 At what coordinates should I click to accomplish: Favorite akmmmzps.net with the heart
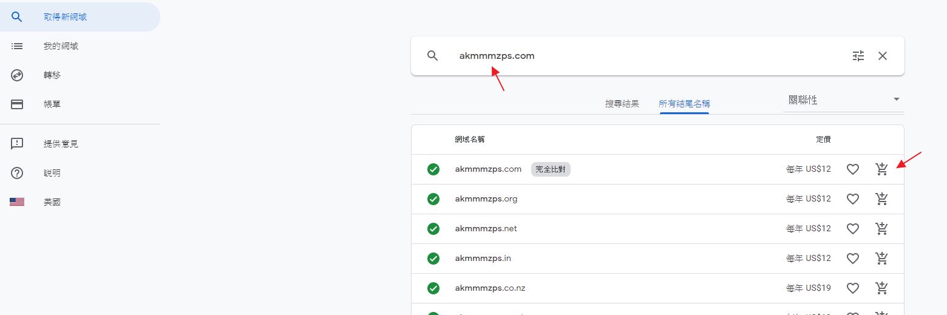point(853,229)
